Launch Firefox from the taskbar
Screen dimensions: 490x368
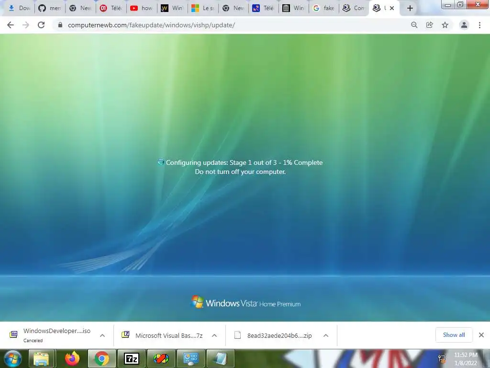[72, 358]
